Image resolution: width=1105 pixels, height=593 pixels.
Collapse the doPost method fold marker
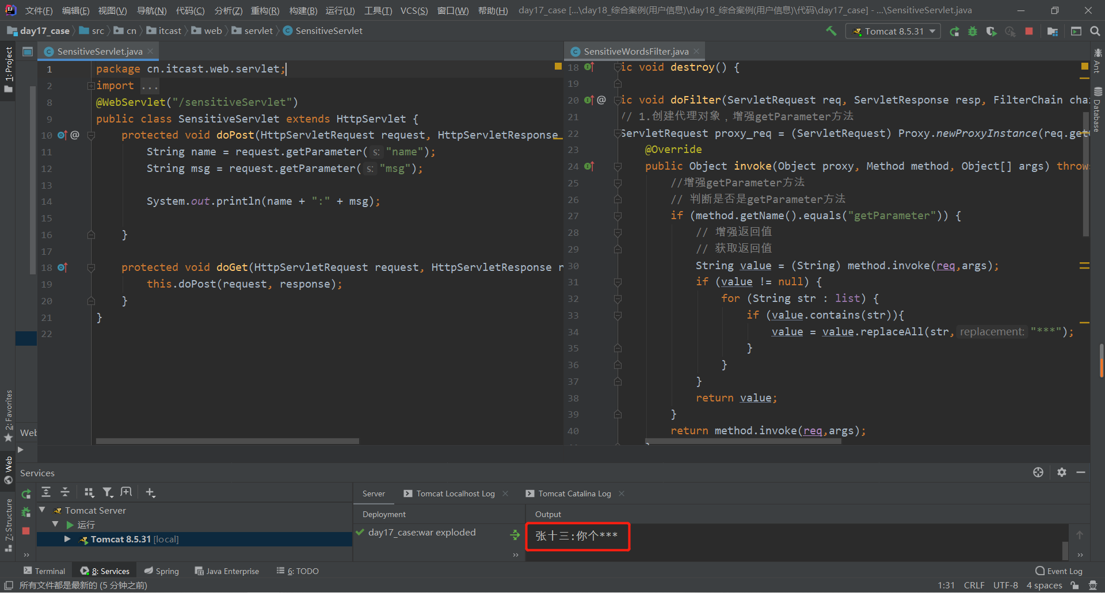(x=91, y=136)
